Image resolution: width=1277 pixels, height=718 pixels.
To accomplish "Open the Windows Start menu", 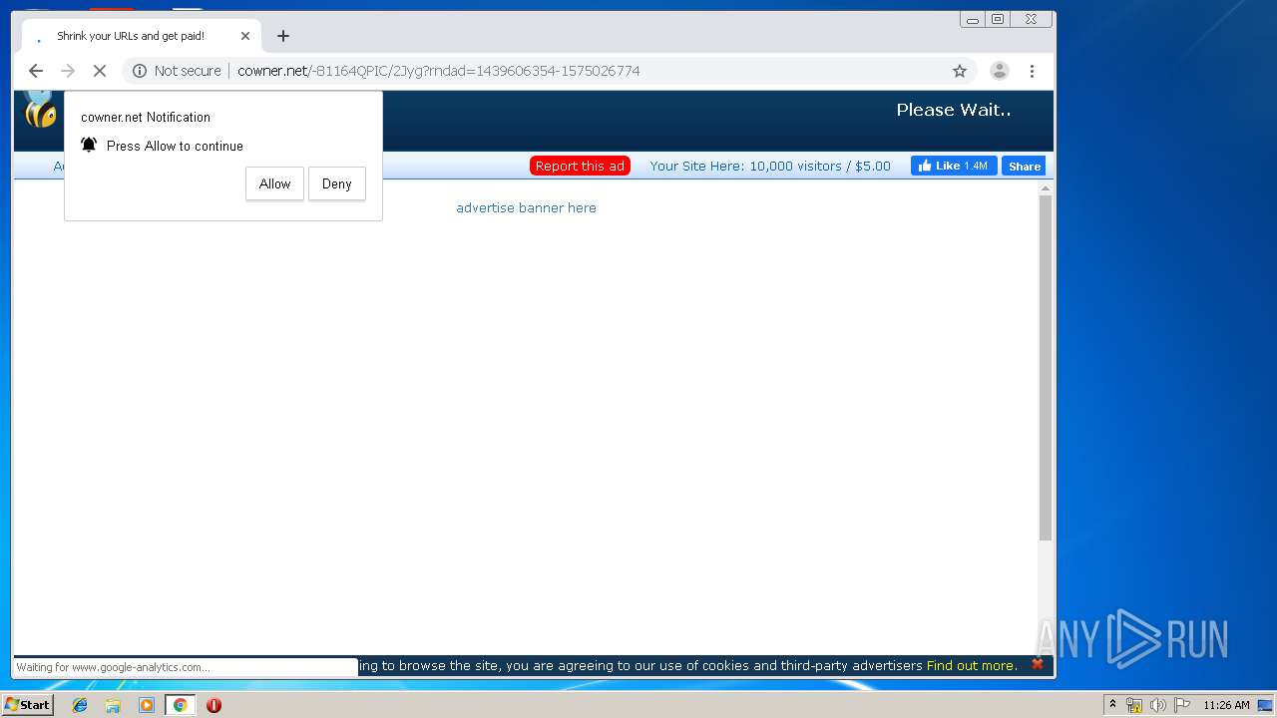I will [x=27, y=704].
